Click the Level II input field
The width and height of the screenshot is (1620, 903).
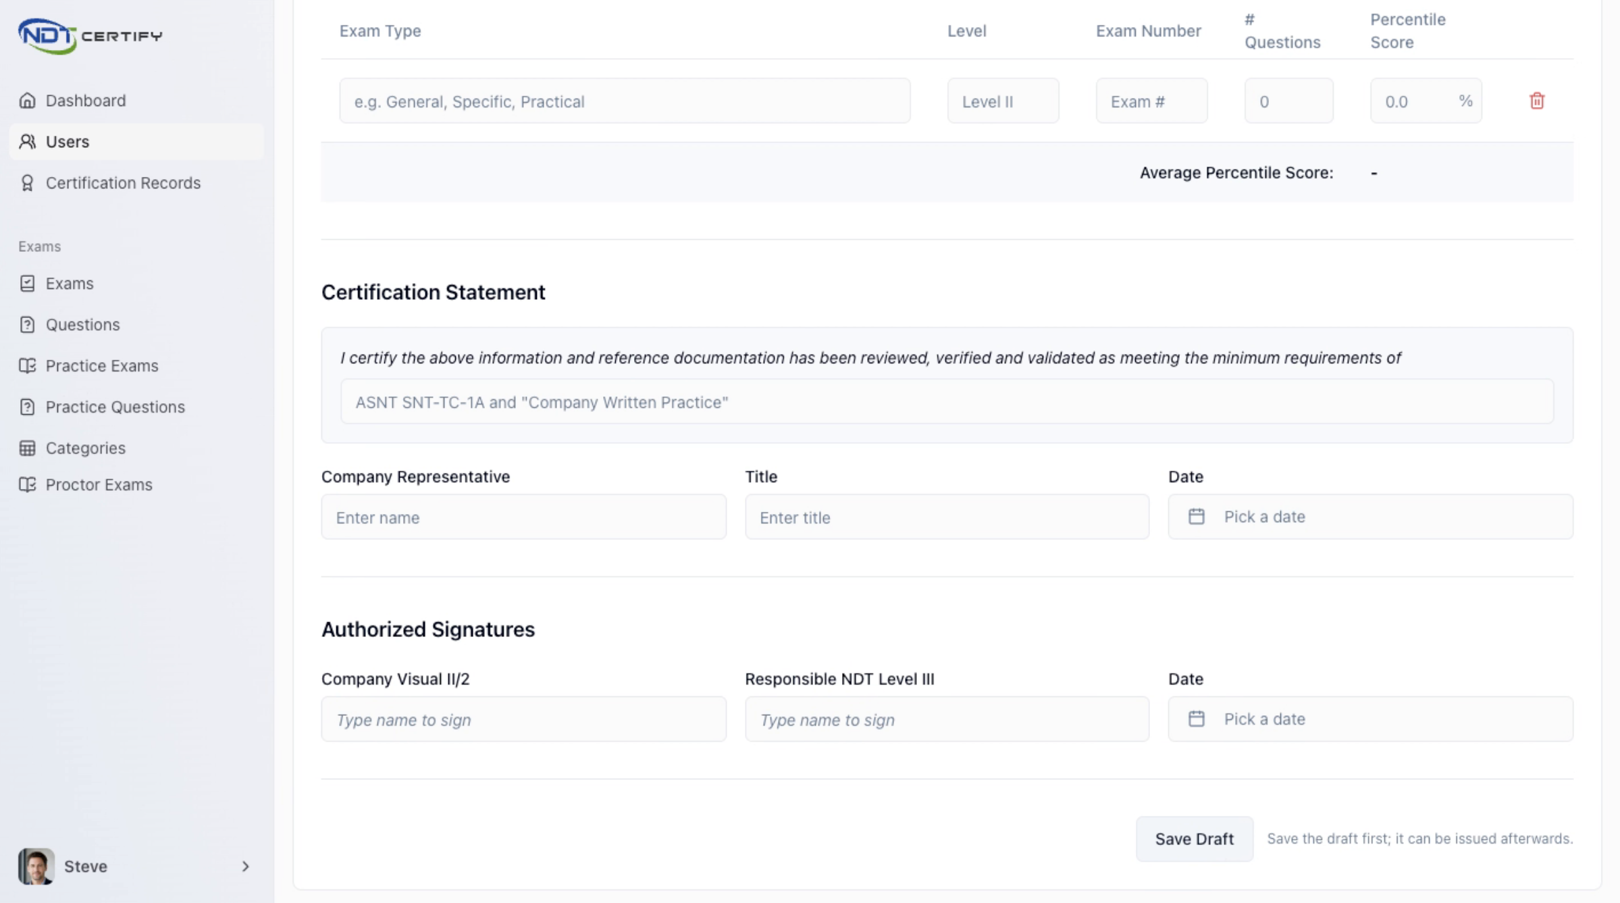(x=1003, y=101)
